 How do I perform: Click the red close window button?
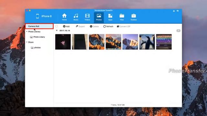[27, 11]
